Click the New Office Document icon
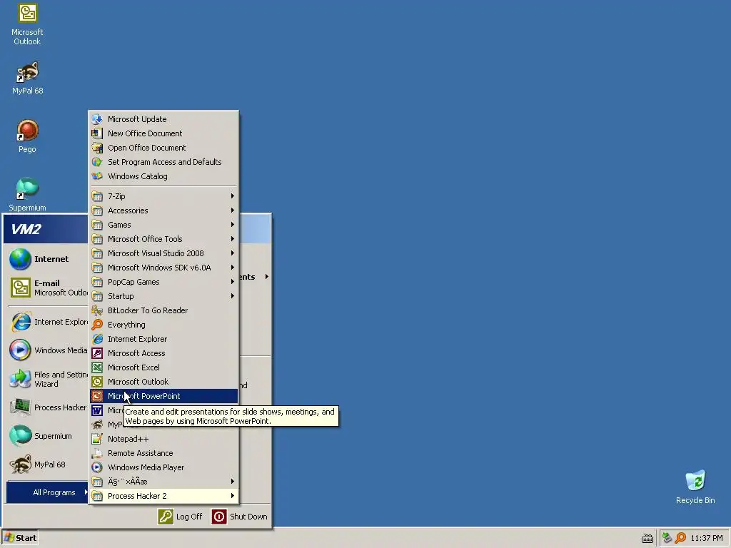This screenshot has width=731, height=548. click(x=97, y=133)
